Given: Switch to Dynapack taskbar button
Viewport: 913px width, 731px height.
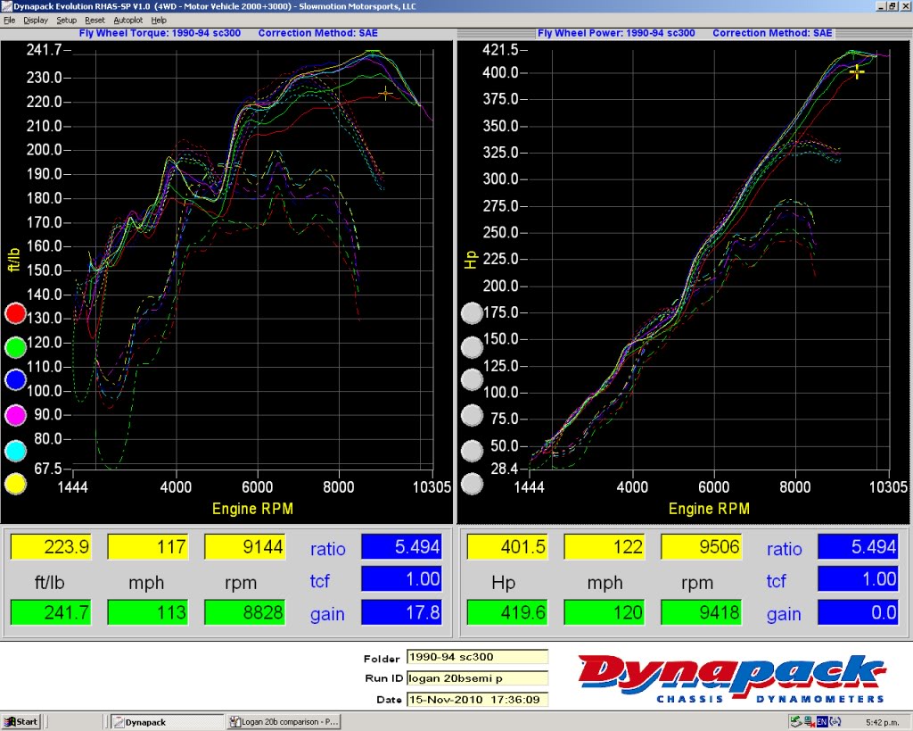Looking at the screenshot, I should click(x=167, y=722).
